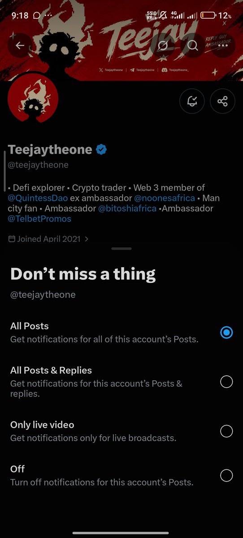Select the Off notifications radio button
This screenshot has height=538, width=243.
click(226, 475)
